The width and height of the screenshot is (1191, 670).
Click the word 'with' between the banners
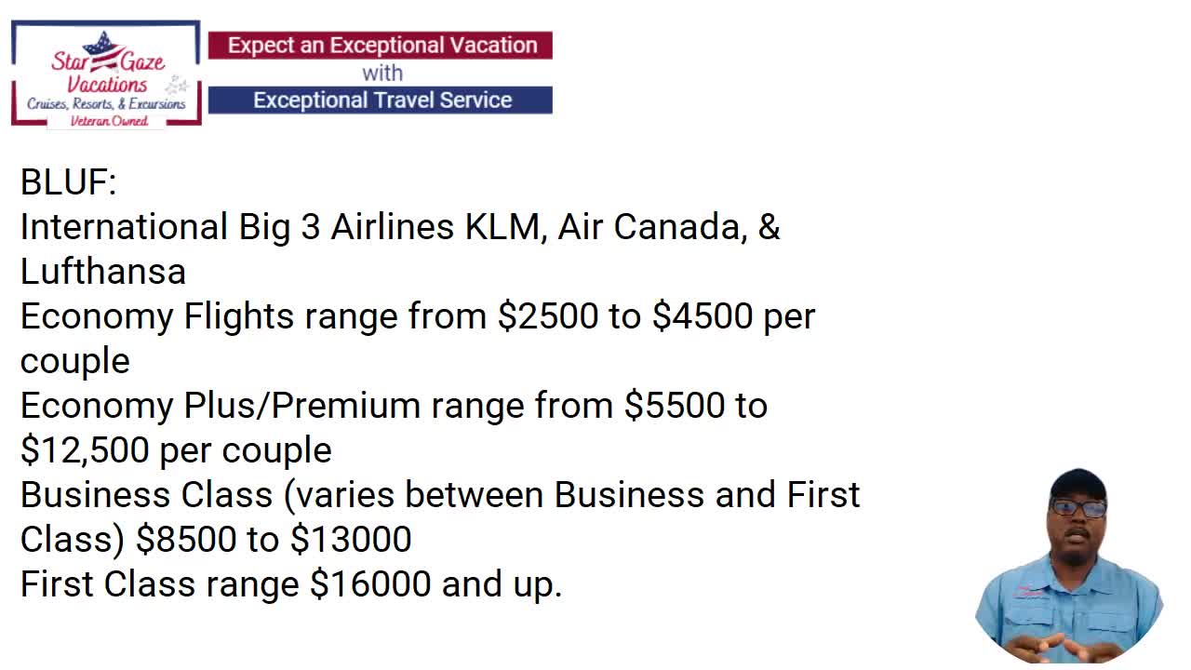(381, 73)
